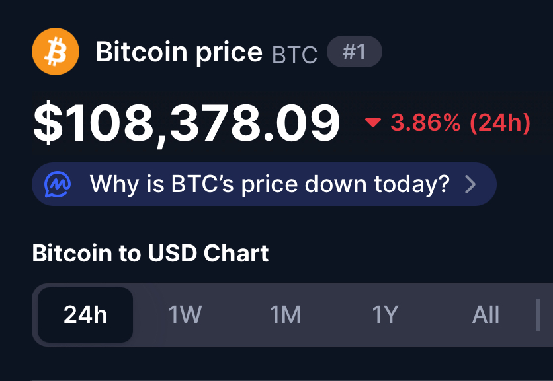Click the word "USD" in the chart heading
The width and height of the screenshot is (553, 381).
point(175,253)
